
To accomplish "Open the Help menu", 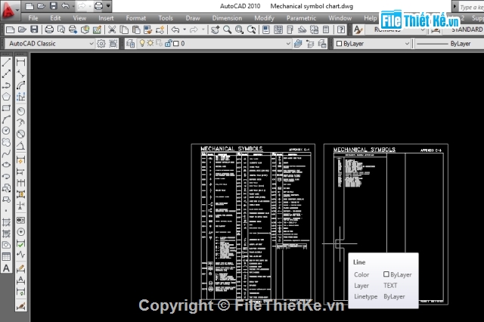I will pyautogui.click(x=370, y=18).
